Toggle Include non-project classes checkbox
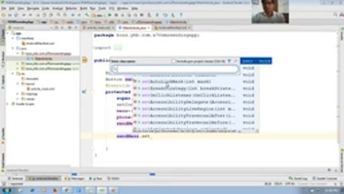 [173, 61]
